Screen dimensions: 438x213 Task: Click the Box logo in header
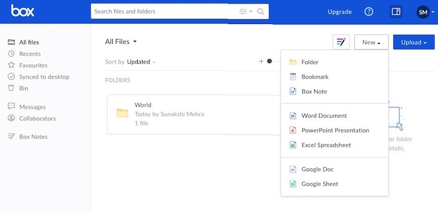pos(23,11)
